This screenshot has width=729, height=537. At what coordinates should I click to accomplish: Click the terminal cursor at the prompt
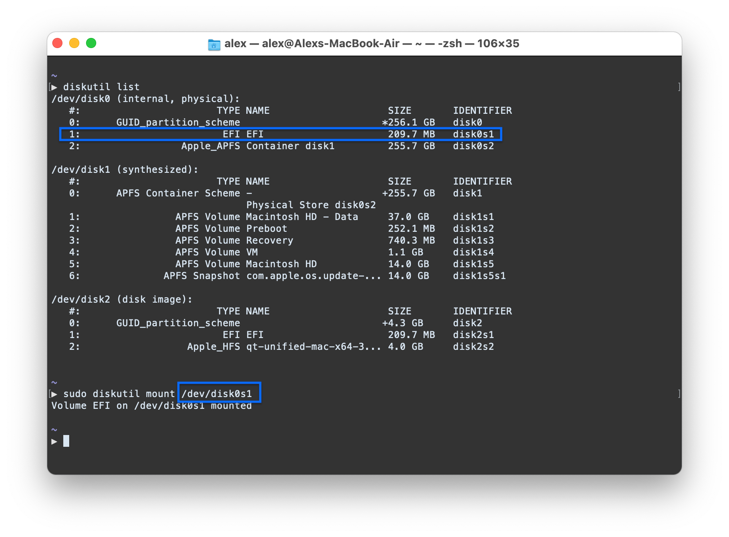pos(66,441)
